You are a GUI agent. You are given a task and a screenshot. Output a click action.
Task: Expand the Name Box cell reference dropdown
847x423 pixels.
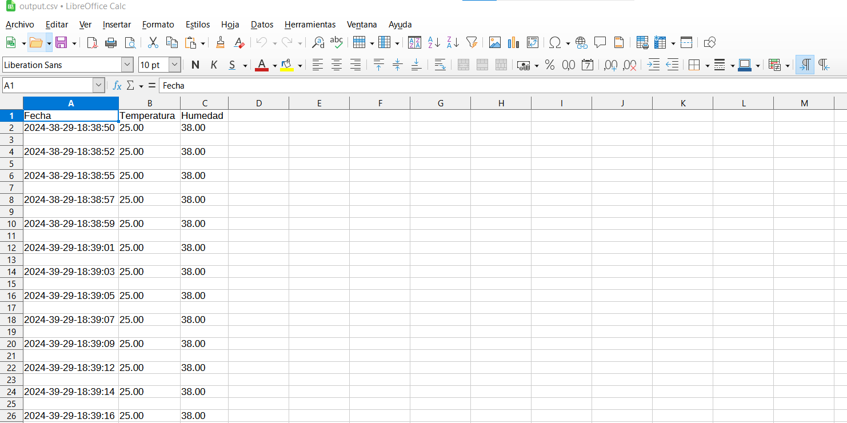98,86
